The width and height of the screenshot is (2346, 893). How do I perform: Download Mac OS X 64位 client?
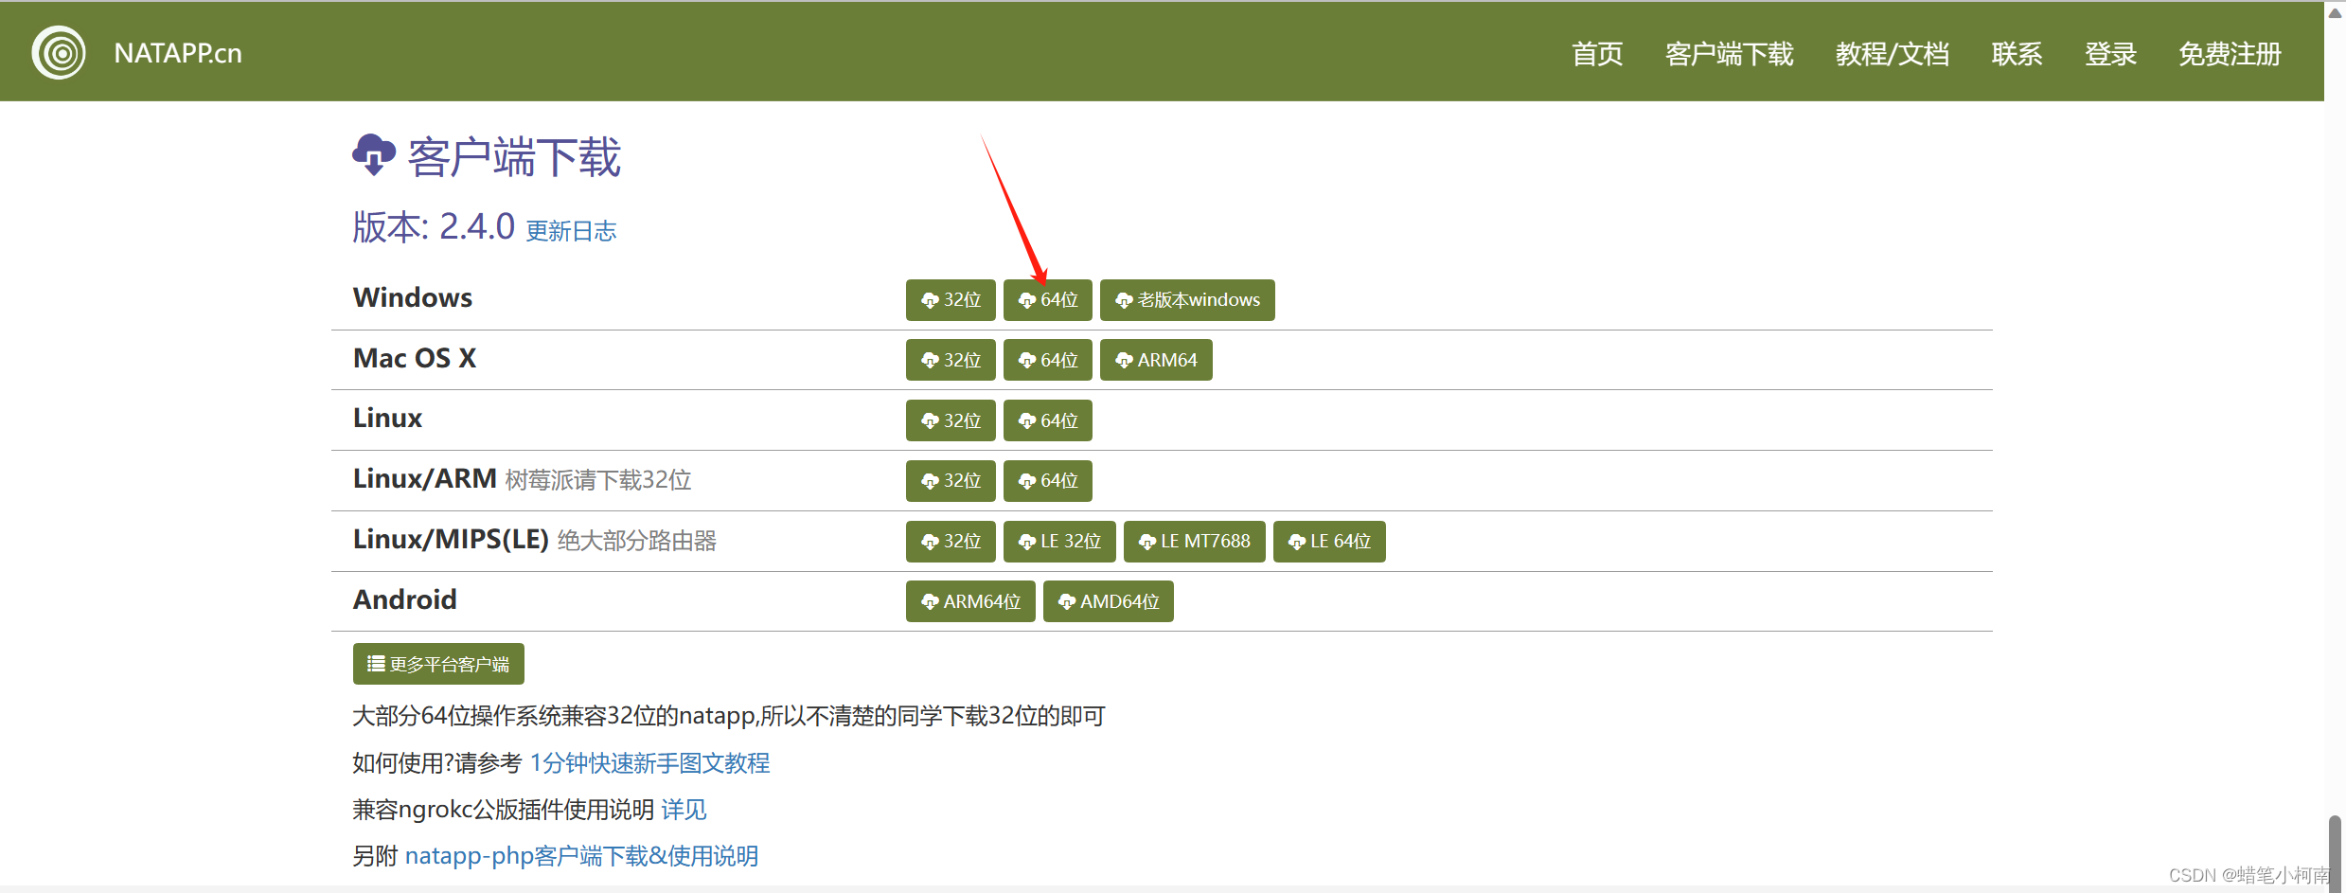(x=1047, y=360)
